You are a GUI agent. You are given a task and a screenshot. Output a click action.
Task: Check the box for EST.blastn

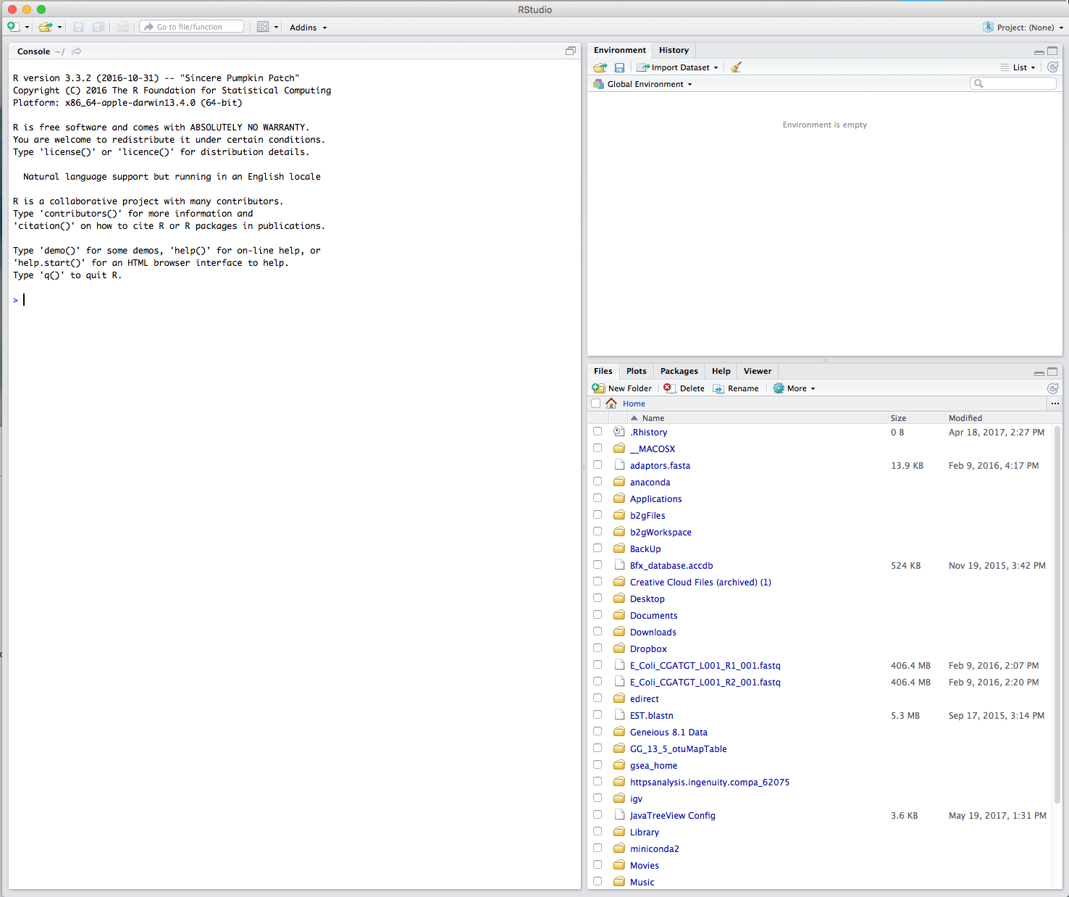pos(598,714)
